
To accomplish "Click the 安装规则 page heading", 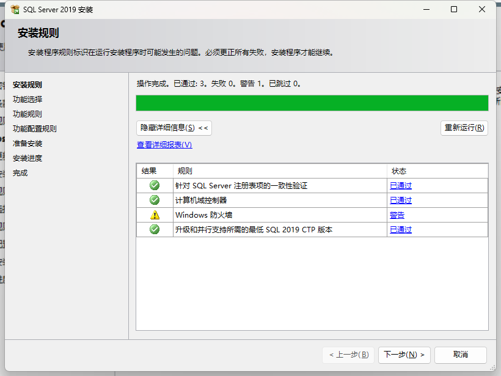I will [x=38, y=33].
